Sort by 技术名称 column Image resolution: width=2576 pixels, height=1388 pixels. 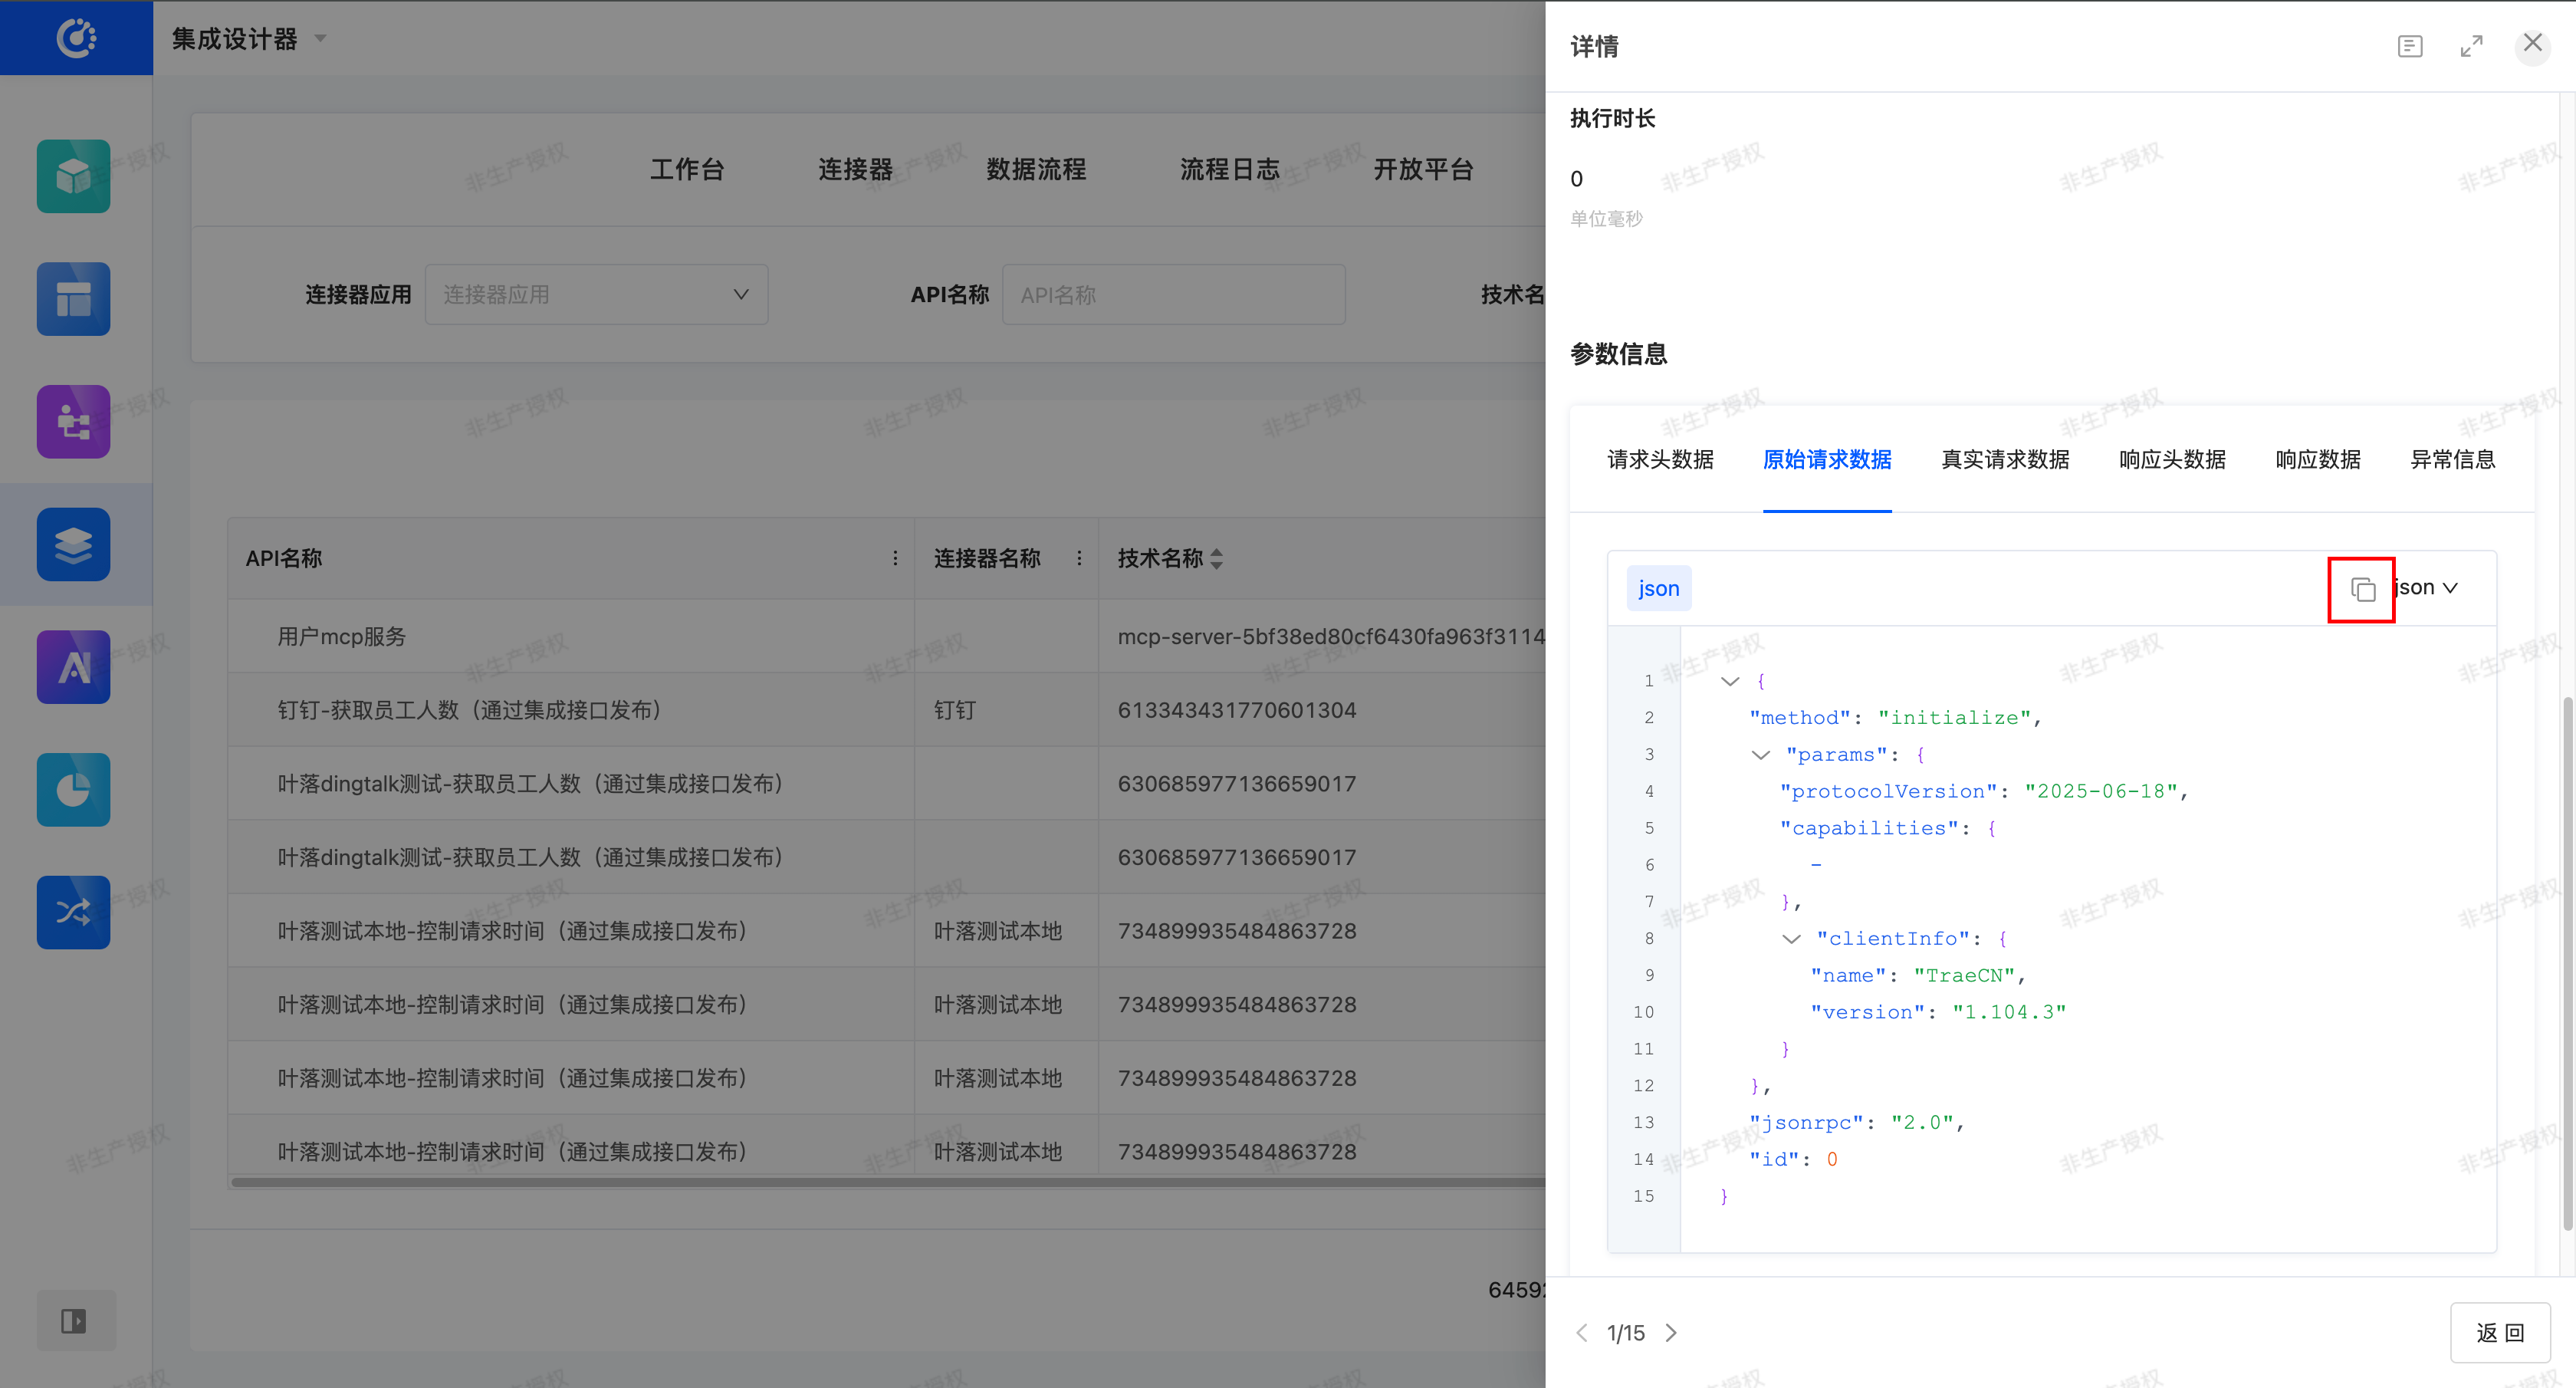[x=1216, y=558]
